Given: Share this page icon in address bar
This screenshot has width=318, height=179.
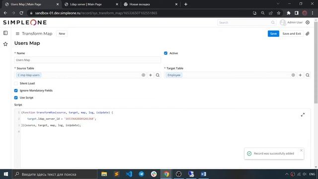Looking at the screenshot, I should coord(271,13).
